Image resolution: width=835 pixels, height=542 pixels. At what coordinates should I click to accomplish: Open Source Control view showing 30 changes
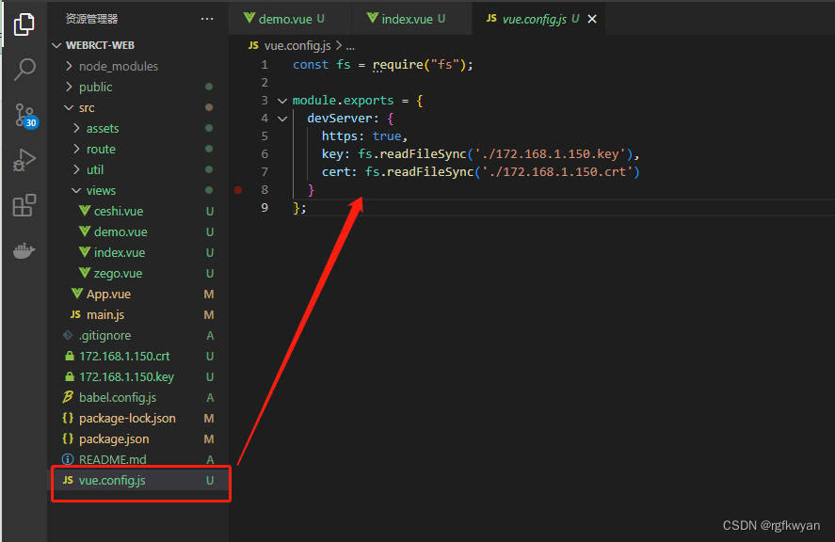click(24, 113)
